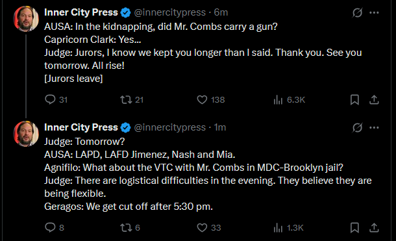This screenshot has height=241, width=396.
Task: Click @innercitypress handle on second tweet
Action: [x=169, y=127]
